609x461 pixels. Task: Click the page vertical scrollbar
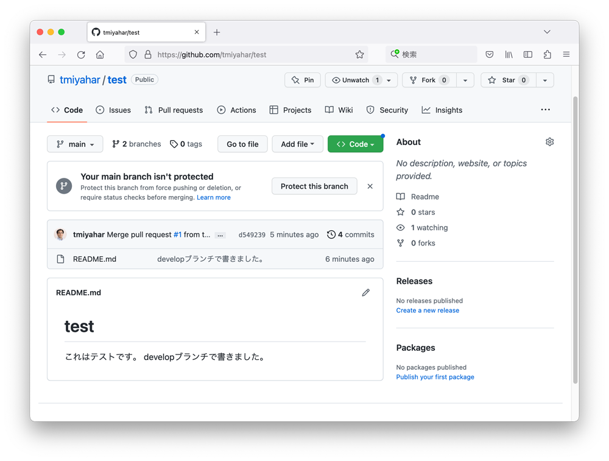pos(576,239)
